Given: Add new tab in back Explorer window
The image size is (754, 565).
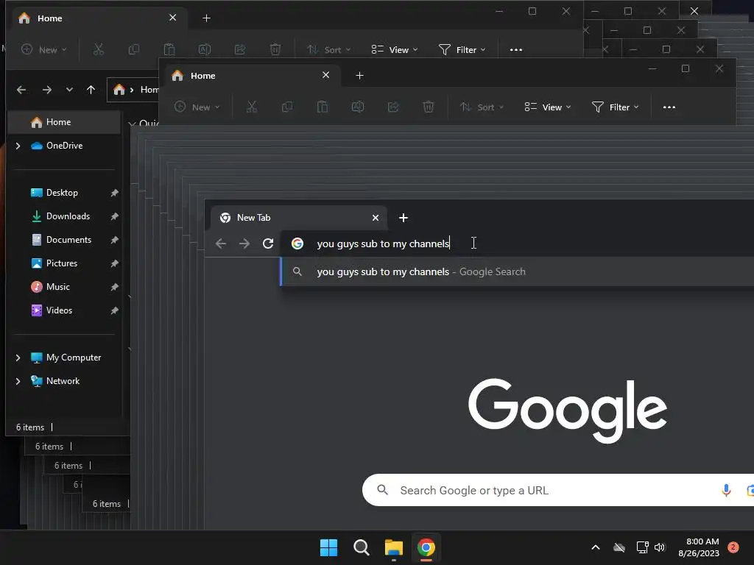Looking at the screenshot, I should pos(206,18).
